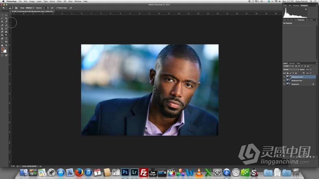This screenshot has width=319, height=179.
Task: Switch to the Channels tab
Action: click(292, 63)
